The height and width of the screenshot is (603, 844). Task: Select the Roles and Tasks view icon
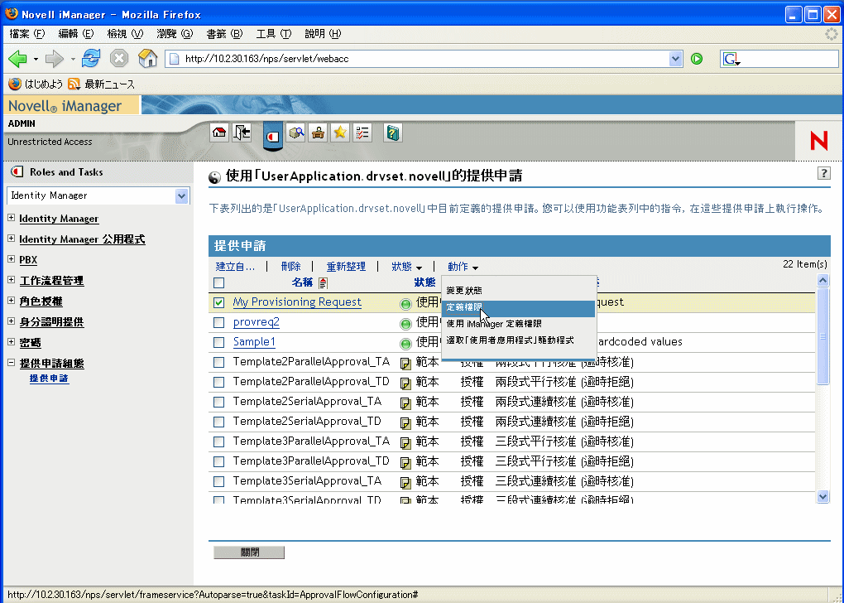click(273, 136)
